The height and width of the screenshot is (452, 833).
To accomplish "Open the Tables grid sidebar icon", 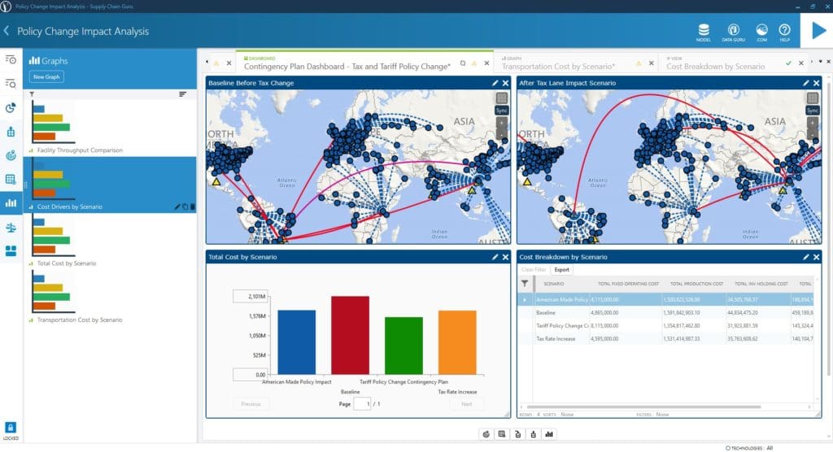I will click(x=11, y=179).
